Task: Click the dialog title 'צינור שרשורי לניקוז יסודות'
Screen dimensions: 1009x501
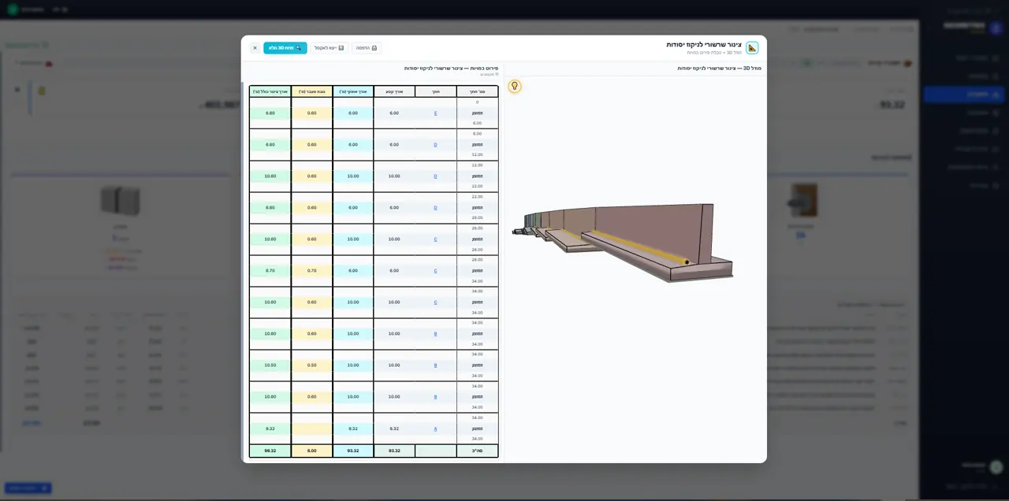Action: point(704,45)
